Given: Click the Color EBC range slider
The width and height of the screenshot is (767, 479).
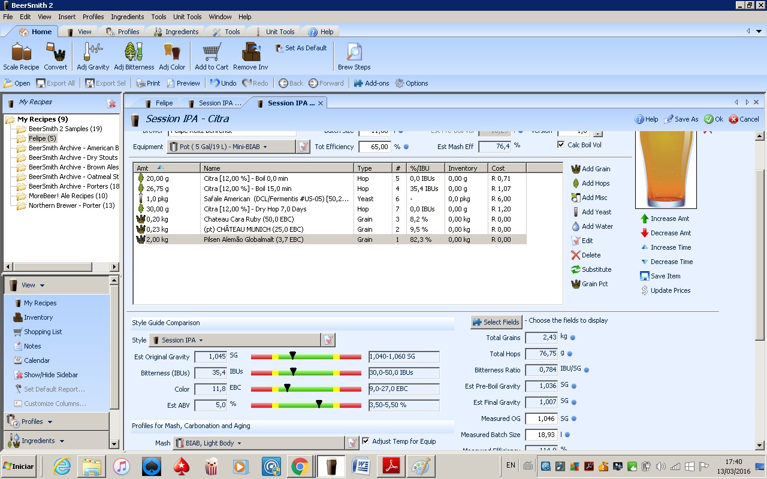Looking at the screenshot, I should [306, 389].
